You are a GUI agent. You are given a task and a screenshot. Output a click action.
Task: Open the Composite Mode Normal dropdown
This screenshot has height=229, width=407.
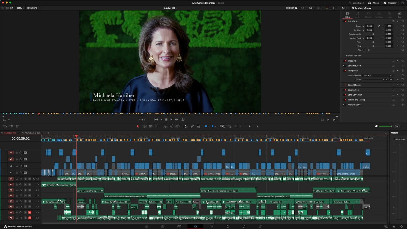tap(378, 75)
